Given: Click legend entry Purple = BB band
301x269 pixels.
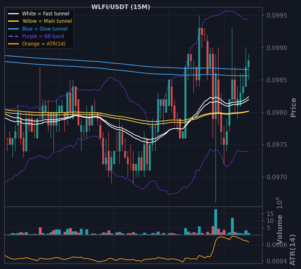Looking at the screenshot, I should coord(43,36).
